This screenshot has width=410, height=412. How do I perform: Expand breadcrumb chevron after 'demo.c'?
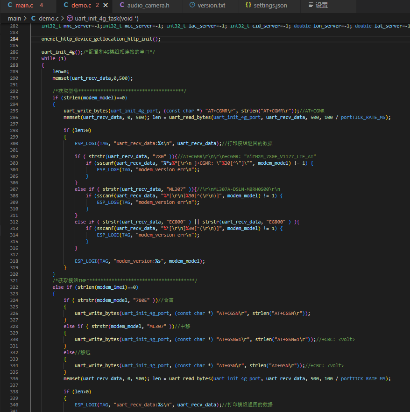[63, 18]
